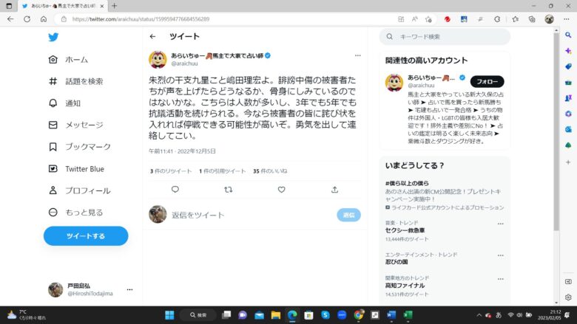Open weather widget 7°C
Viewport: 577px width, 324px height.
[27, 315]
